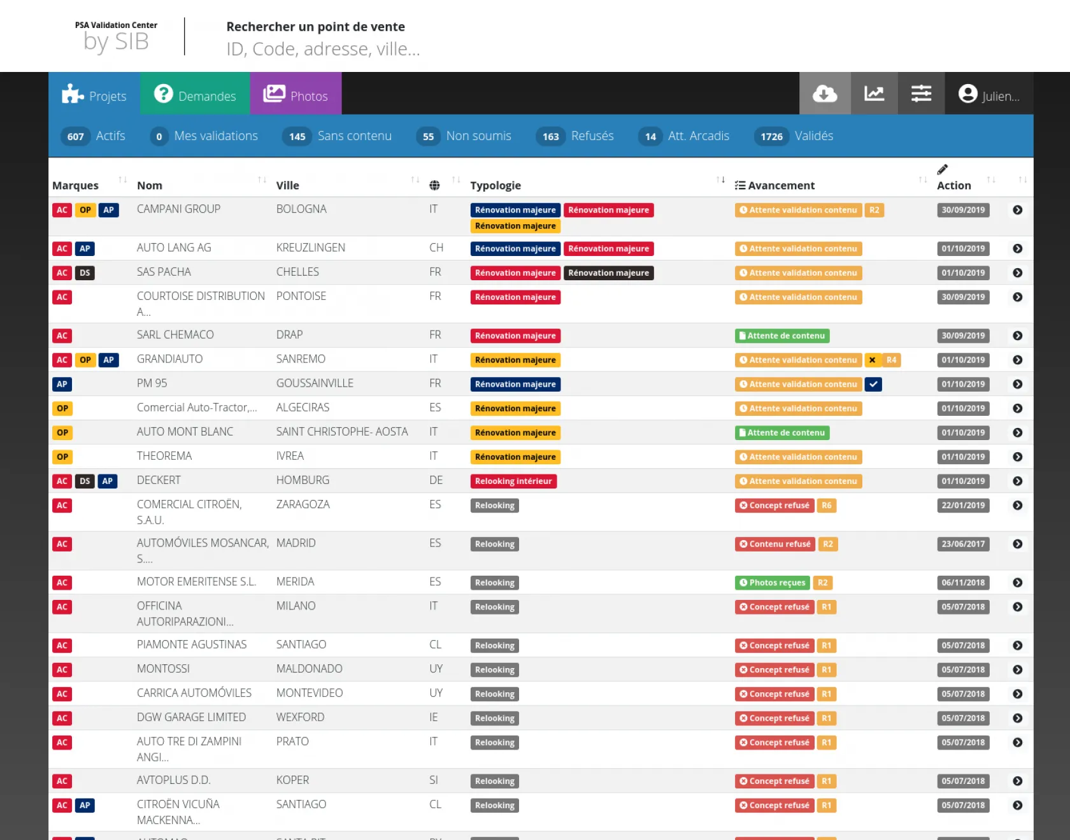
Task: Switch to the Photos tab
Action: click(296, 94)
